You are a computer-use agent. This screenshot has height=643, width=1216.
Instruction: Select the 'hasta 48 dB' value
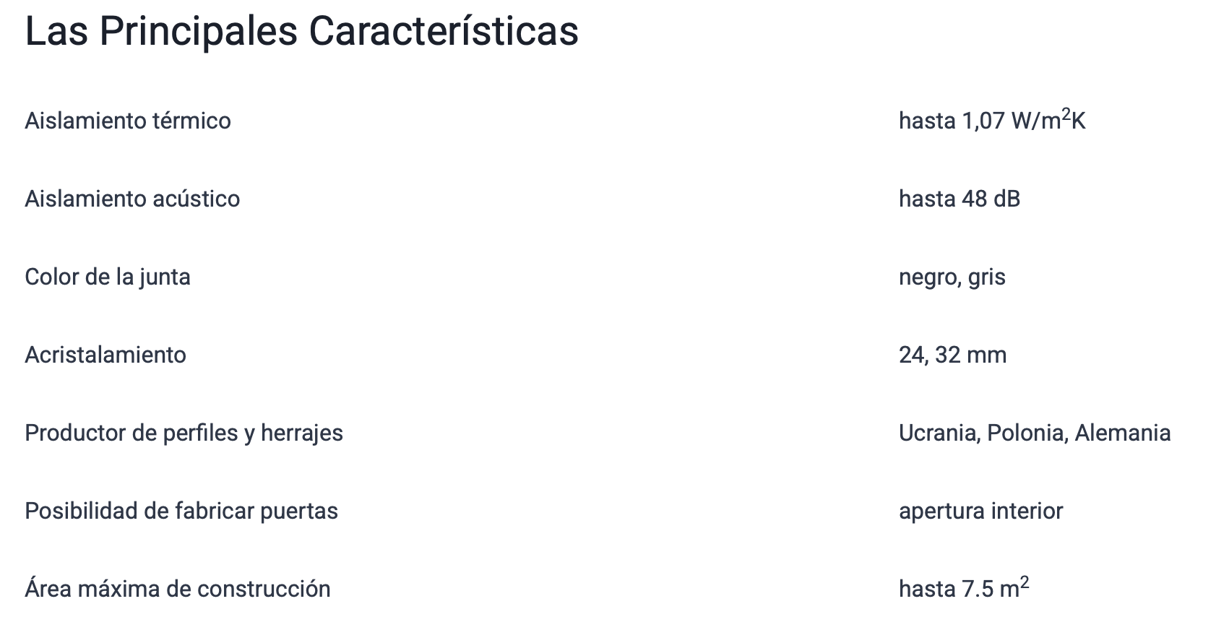[x=959, y=199]
